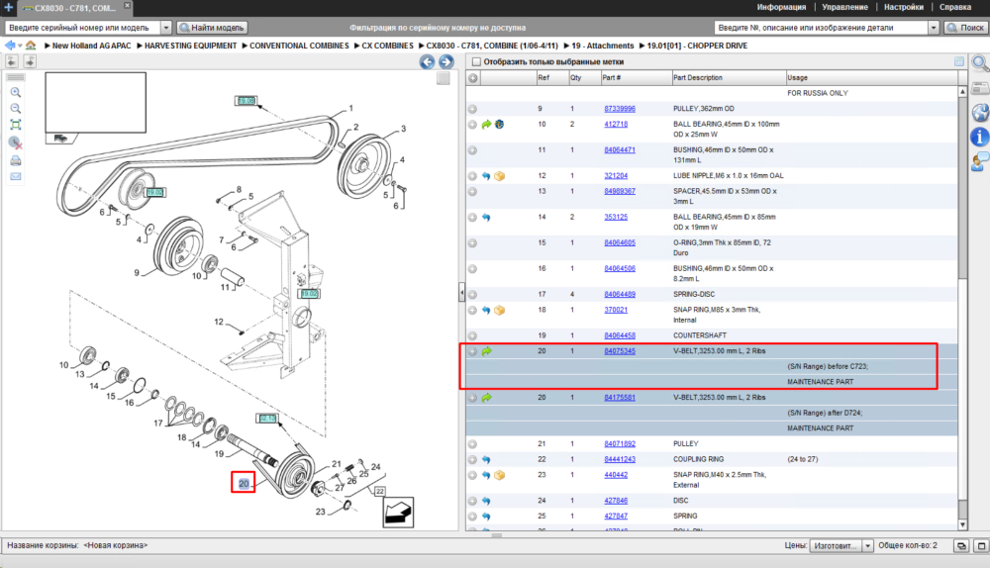Image resolution: width=990 pixels, height=568 pixels.
Task: Click blue return arrow on row 14
Action: click(x=486, y=217)
